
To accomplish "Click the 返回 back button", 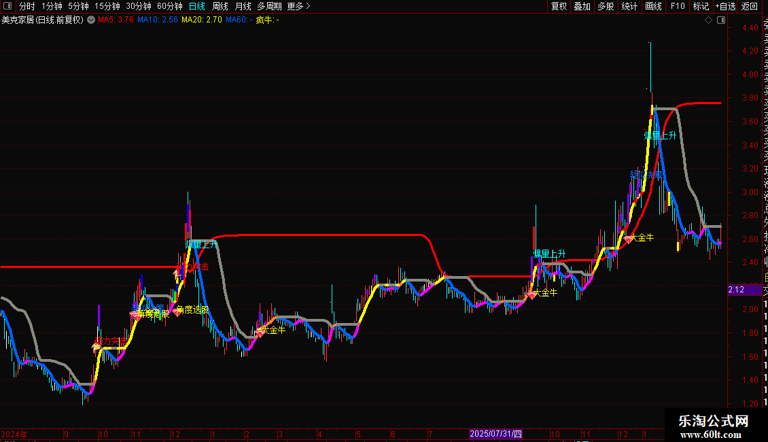I will [750, 6].
